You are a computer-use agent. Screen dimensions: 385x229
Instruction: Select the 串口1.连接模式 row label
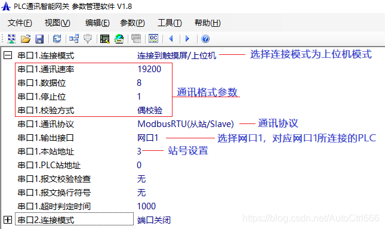(46, 55)
